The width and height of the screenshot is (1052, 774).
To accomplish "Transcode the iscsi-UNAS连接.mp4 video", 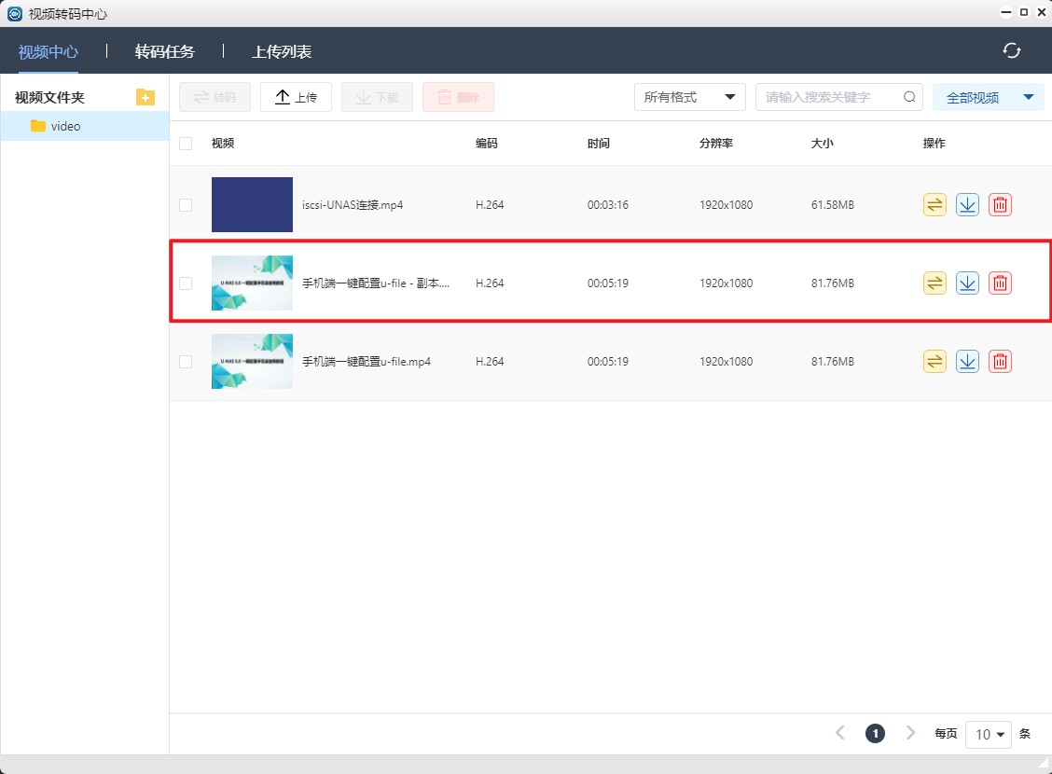I will point(934,205).
